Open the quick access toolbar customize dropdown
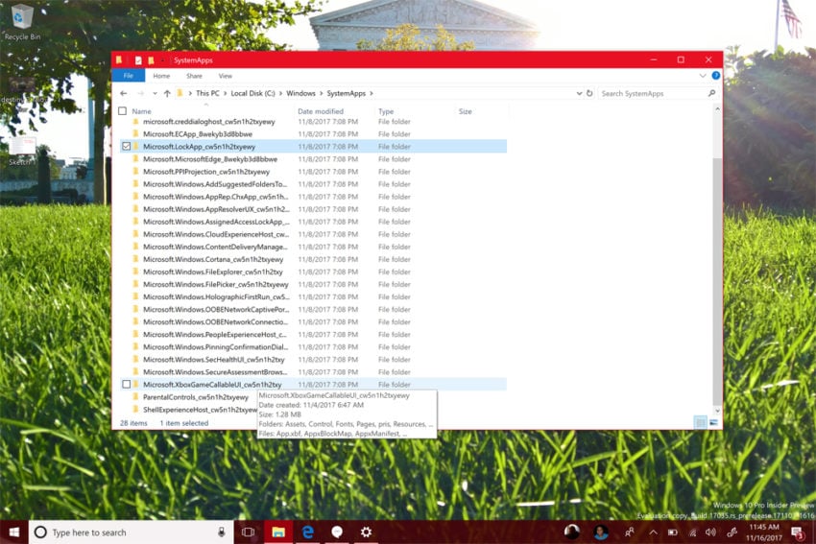816x544 pixels. coord(162,60)
